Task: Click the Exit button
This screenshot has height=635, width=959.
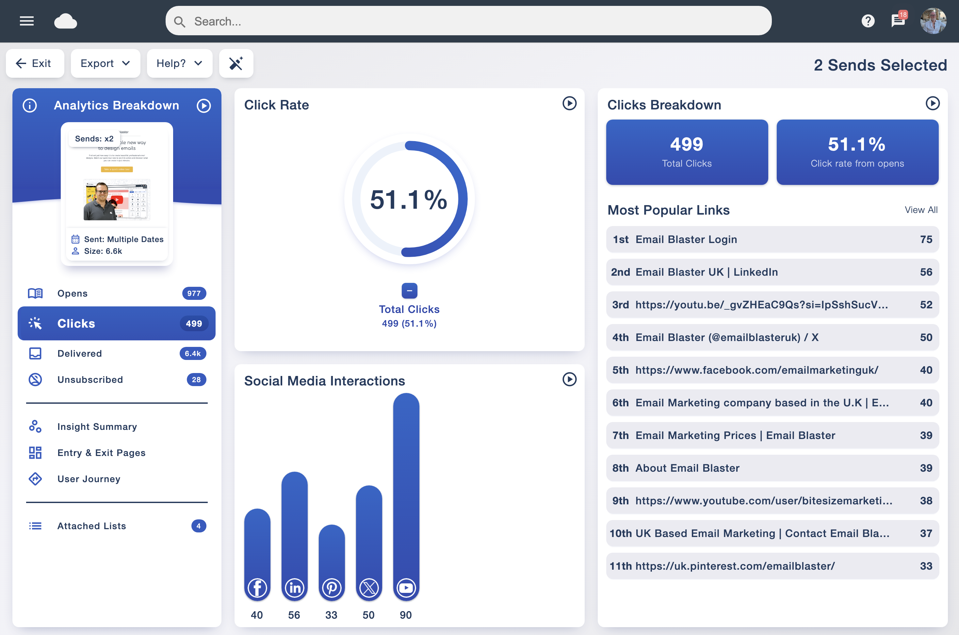Action: [35, 63]
